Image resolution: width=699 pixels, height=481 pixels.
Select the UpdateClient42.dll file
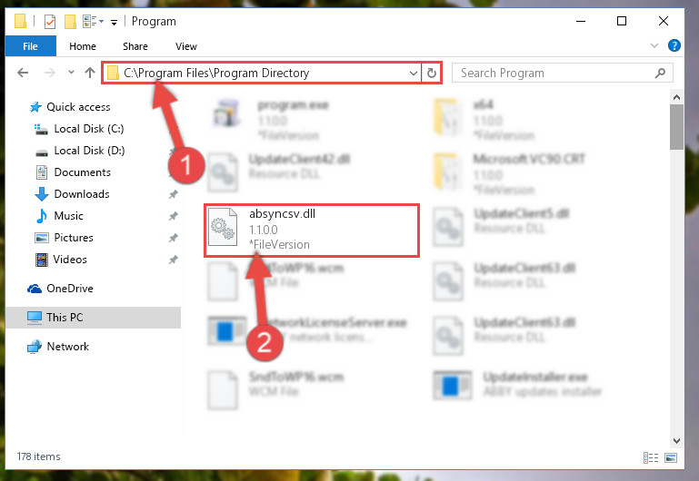[279, 172]
